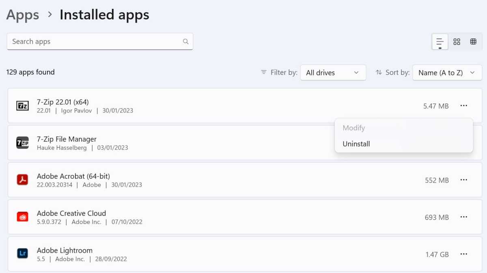Click the 22.003.20314 version text
The image size is (487, 273).
pyautogui.click(x=55, y=185)
